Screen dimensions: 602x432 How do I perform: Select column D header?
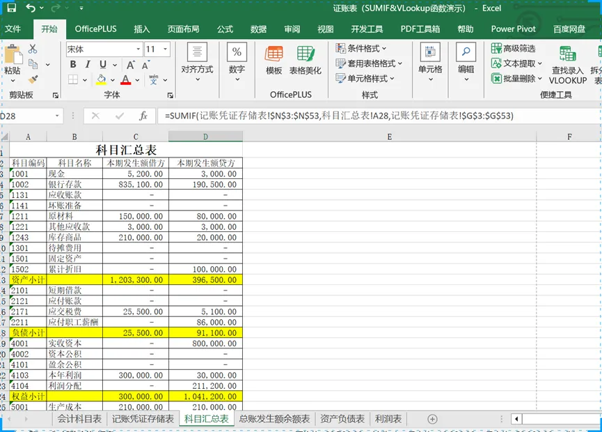[x=205, y=137]
